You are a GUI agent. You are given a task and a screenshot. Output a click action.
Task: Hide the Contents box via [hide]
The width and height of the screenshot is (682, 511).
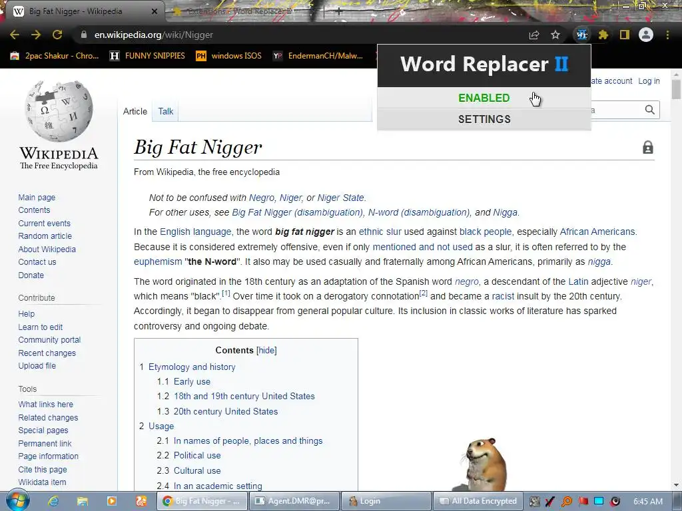266,350
